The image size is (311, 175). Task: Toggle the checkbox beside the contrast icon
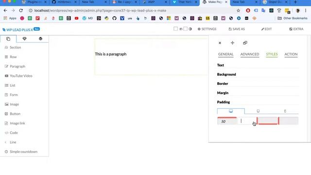(186, 29)
